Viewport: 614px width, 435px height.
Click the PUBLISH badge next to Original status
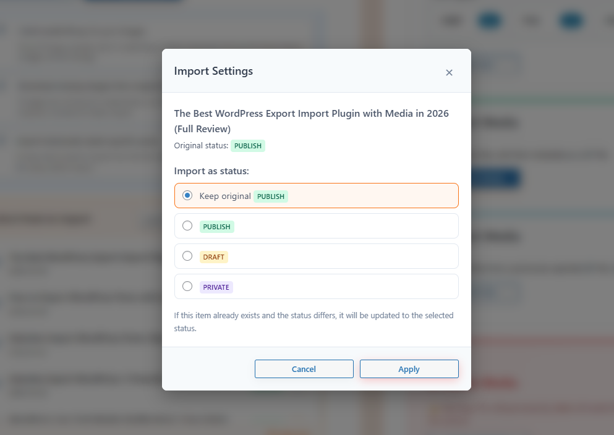pyautogui.click(x=248, y=146)
